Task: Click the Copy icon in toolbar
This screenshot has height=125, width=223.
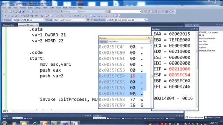Action: [32, 12]
